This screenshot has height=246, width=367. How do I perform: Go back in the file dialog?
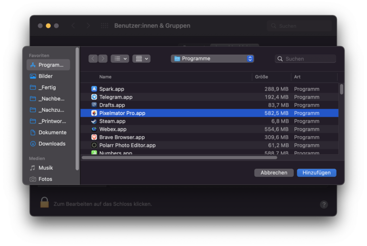click(93, 59)
